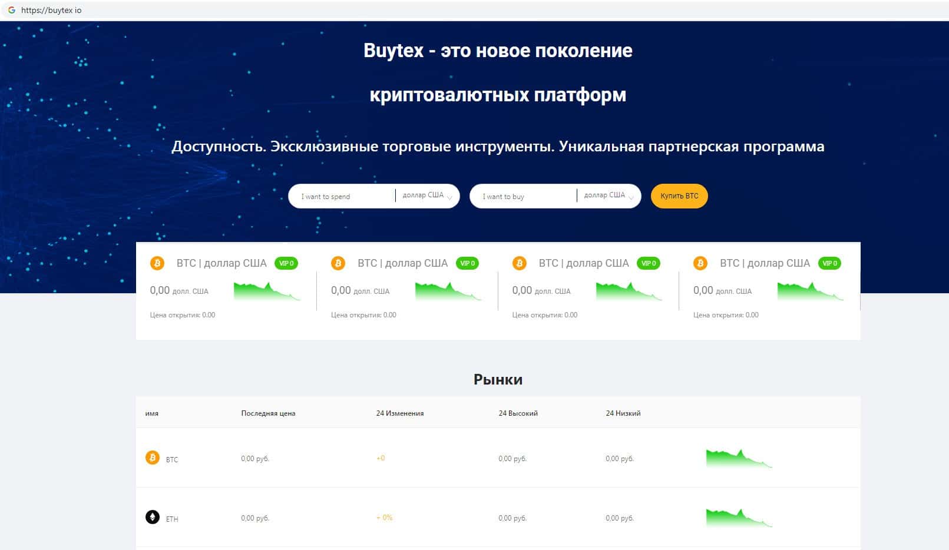
Task: Click the VIP 0 badge on the third ticker card
Action: [x=649, y=263]
